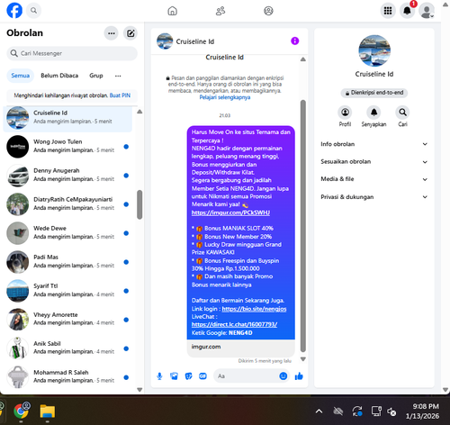Screen dimensions: 450x425
Task: Open the direct.lc.chat LiveChat link
Action: pos(234,324)
